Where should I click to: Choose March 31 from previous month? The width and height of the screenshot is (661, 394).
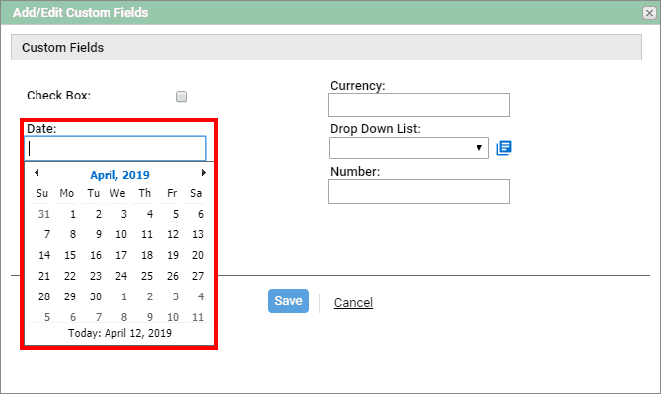(44, 214)
